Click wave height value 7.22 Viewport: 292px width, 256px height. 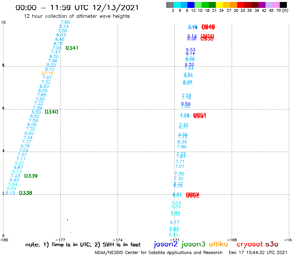point(39,103)
